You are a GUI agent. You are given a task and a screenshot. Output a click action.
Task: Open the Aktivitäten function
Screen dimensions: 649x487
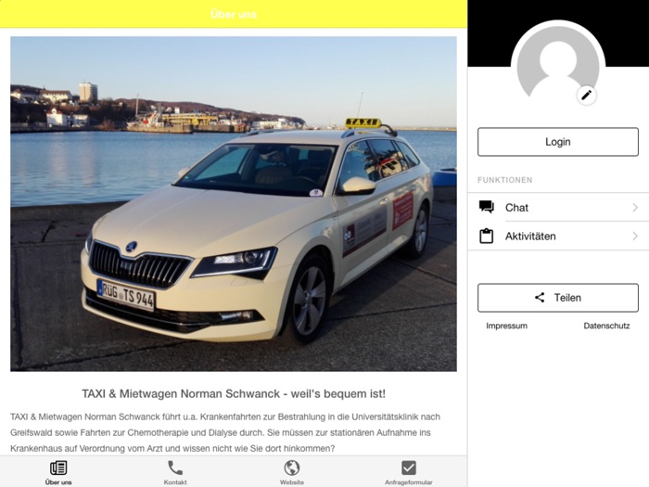558,236
